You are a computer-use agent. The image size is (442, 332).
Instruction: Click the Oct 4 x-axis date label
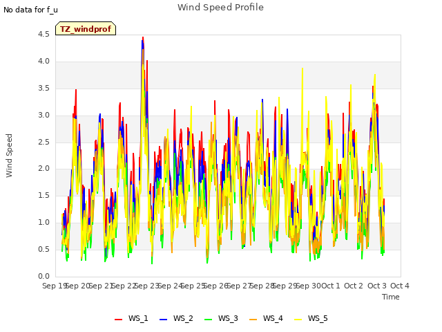[400, 286]
